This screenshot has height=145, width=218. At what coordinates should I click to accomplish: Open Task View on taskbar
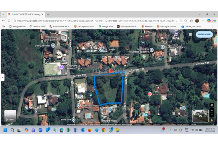pos(19,130)
